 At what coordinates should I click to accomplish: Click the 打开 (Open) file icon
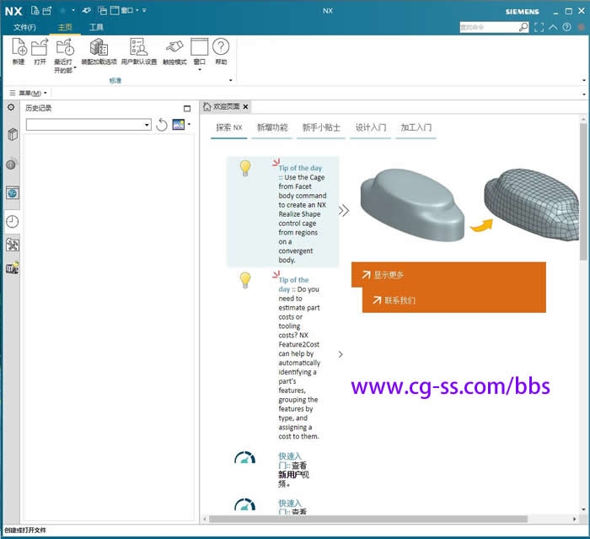pos(40,50)
